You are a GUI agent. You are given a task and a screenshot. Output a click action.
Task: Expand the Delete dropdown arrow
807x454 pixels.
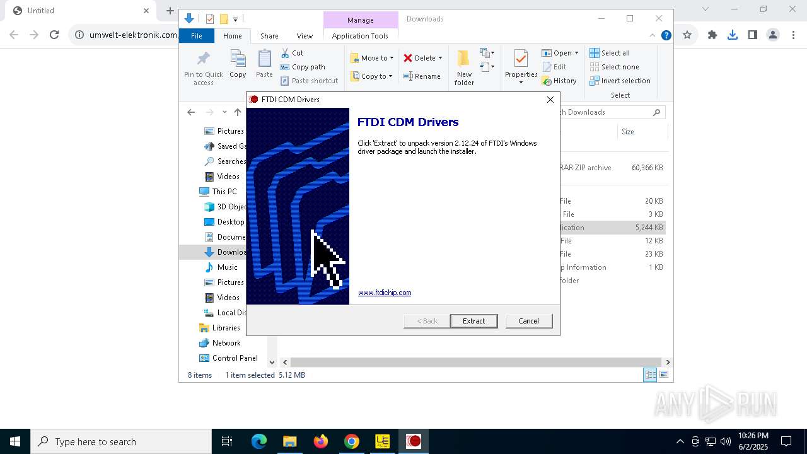click(x=440, y=58)
